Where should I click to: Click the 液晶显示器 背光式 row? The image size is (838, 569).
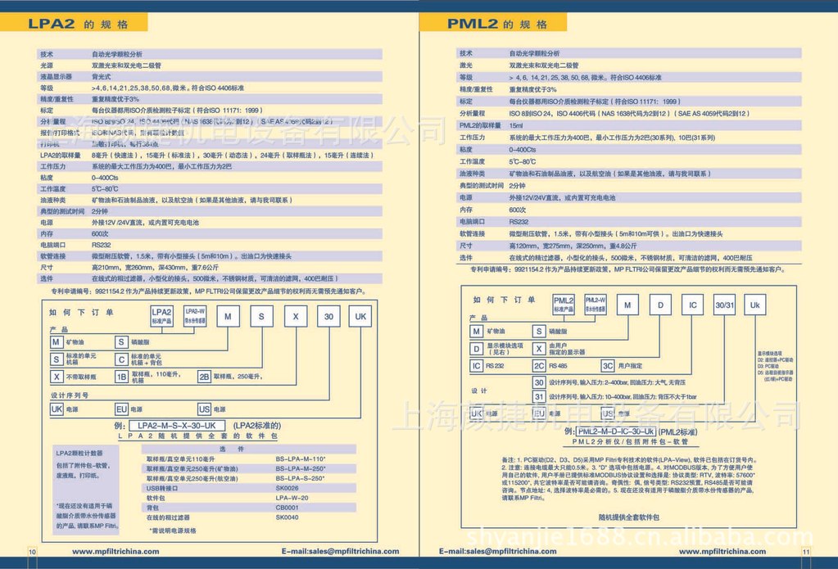(210, 76)
